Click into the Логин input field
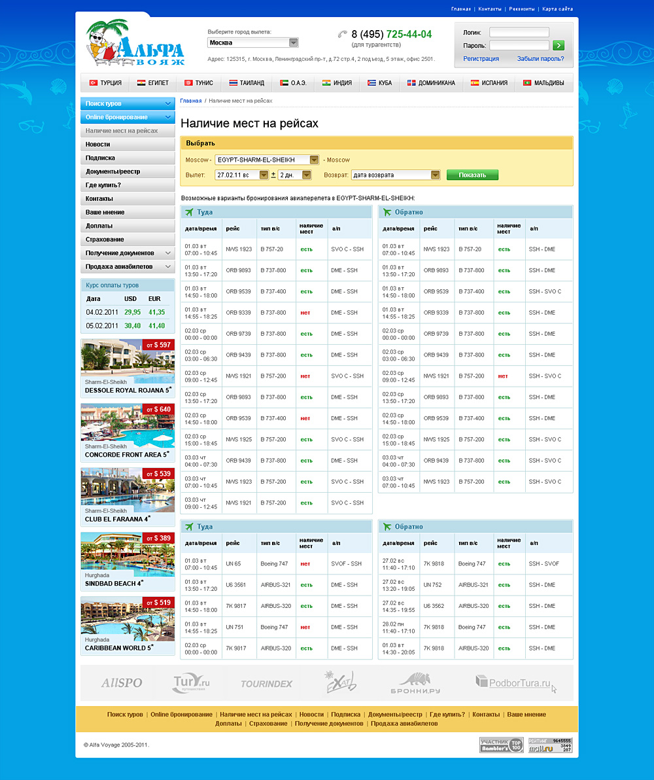 519,32
